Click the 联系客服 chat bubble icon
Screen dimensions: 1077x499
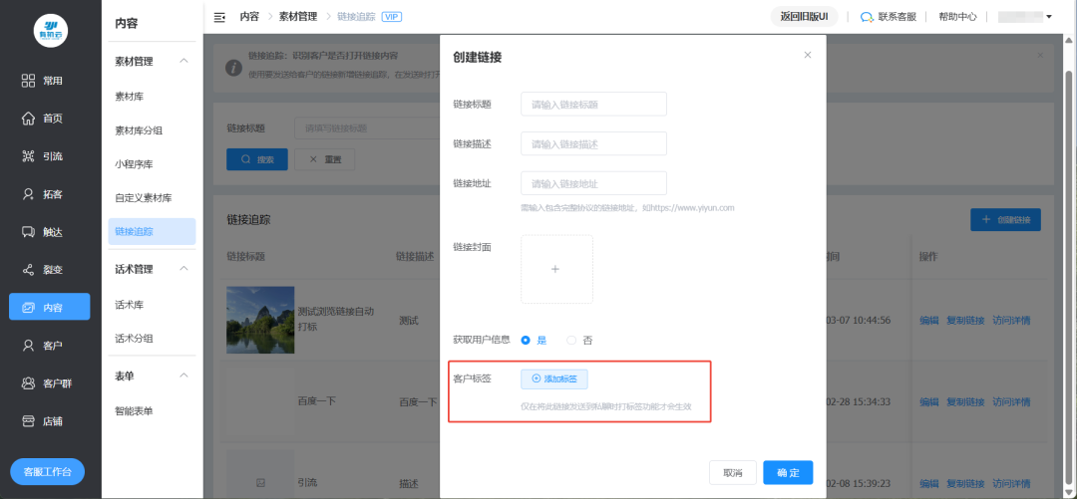(x=867, y=17)
